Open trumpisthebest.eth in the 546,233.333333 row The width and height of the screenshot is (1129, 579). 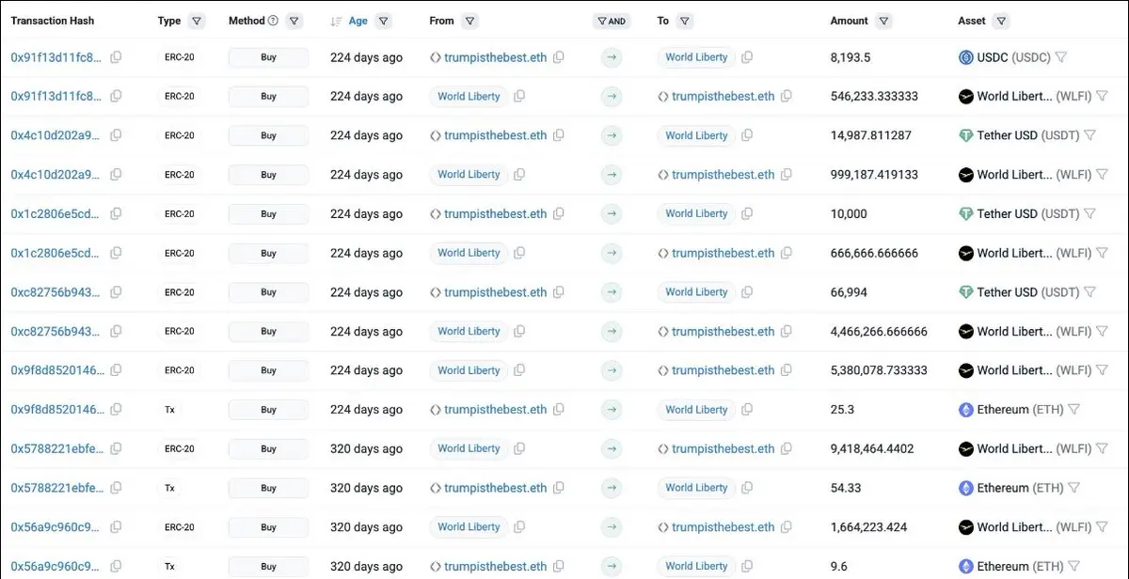723,96
